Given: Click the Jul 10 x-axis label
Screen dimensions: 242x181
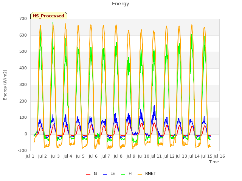Looking at the screenshot, I should point(144,156).
